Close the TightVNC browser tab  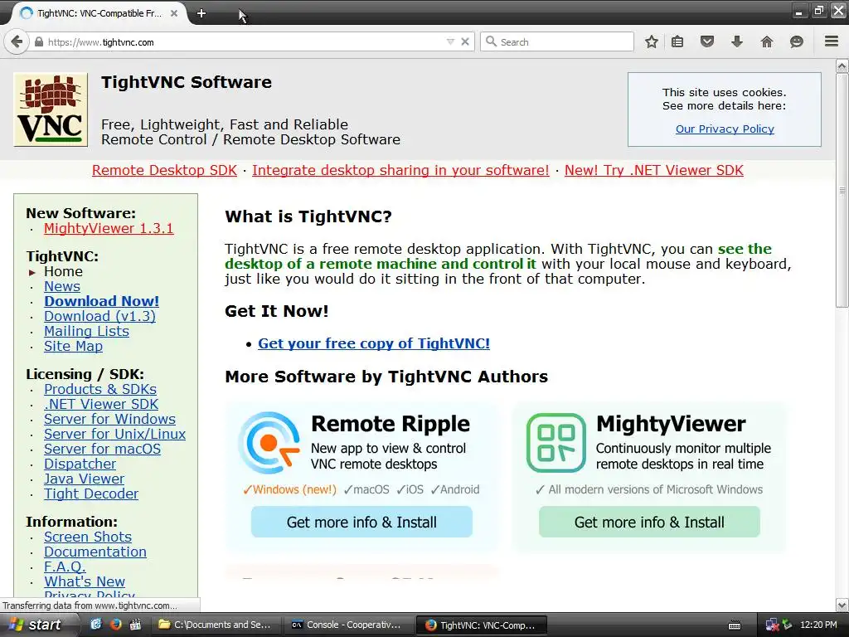click(174, 13)
